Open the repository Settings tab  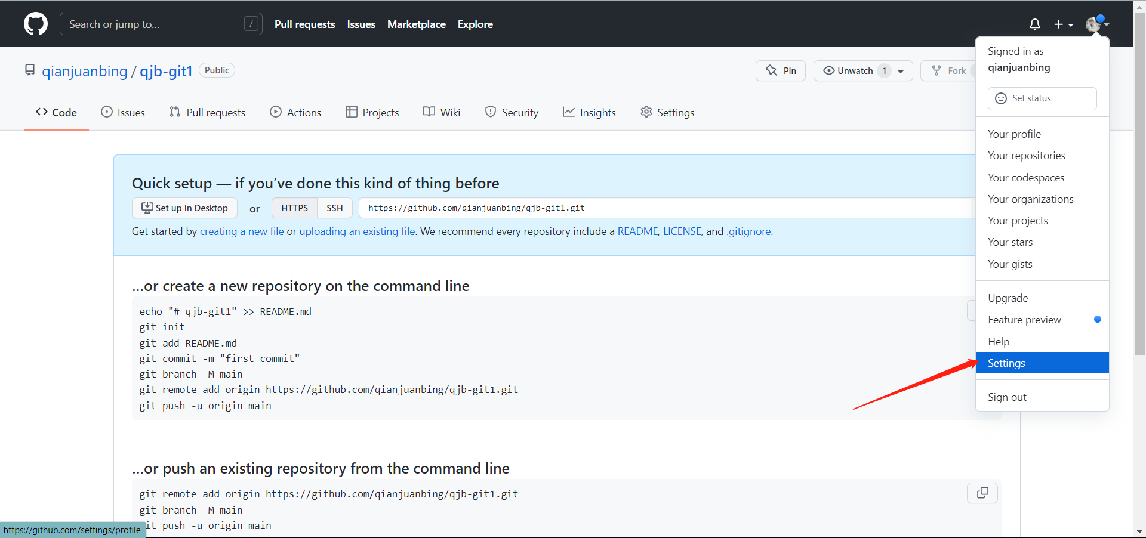[x=667, y=112]
